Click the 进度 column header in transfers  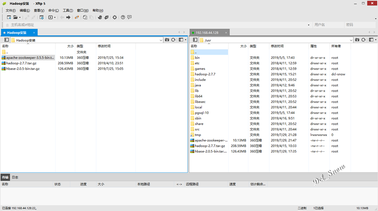click(x=83, y=184)
